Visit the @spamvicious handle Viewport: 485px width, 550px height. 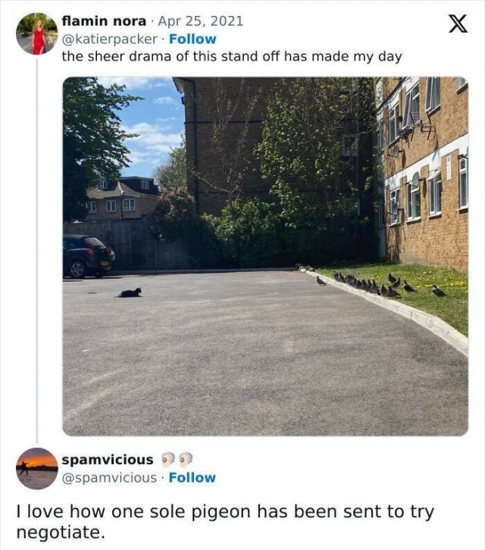click(x=111, y=477)
